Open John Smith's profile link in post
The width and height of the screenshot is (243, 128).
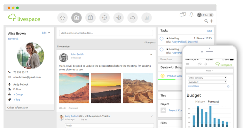tap(77, 54)
